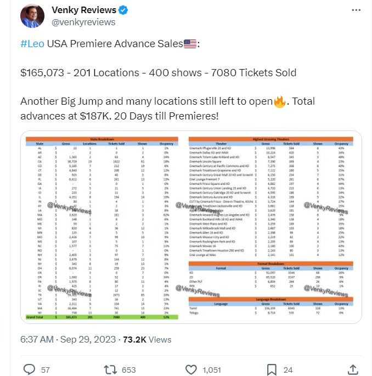Bookmark this tweet with the bookmark icon
Image resolution: width=372 pixels, height=376 pixels.
pyautogui.click(x=271, y=369)
